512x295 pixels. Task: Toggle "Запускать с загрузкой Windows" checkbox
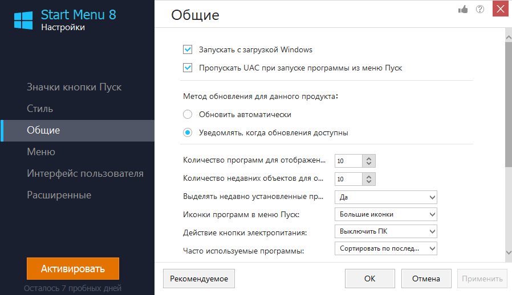(x=188, y=49)
